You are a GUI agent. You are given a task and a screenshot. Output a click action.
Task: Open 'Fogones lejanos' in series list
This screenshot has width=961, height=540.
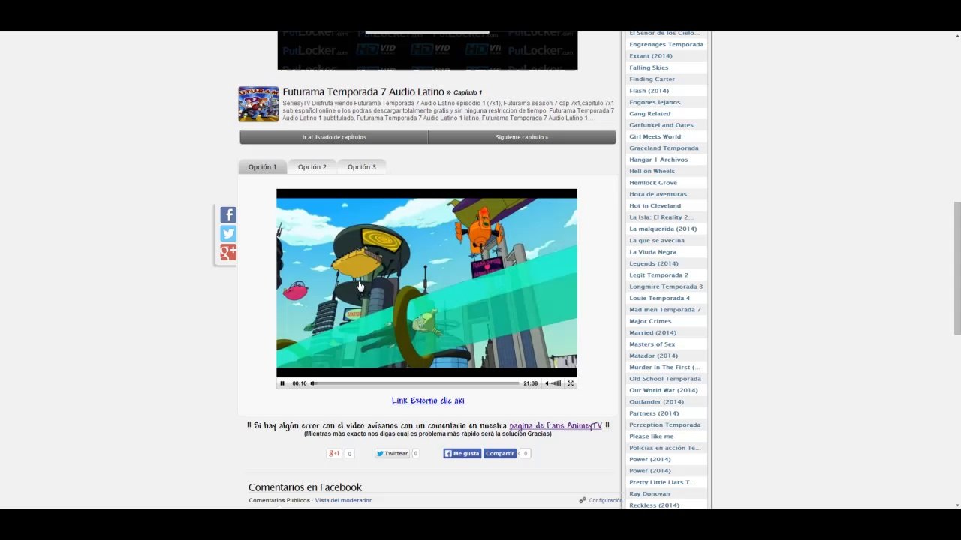pyautogui.click(x=655, y=102)
